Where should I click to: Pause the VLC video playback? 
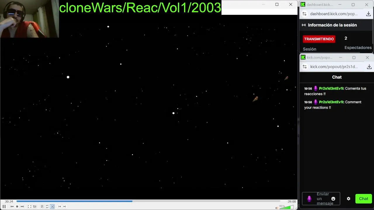coord(4,206)
